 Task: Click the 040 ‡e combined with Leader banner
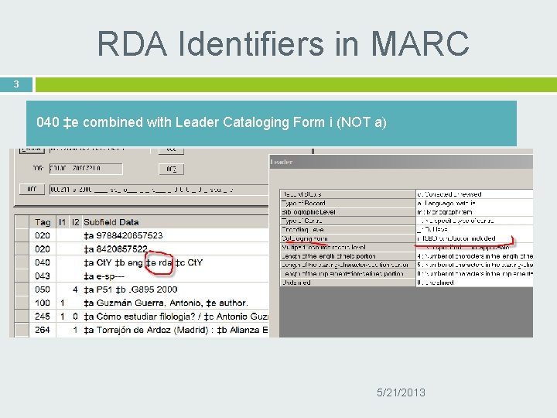point(272,123)
